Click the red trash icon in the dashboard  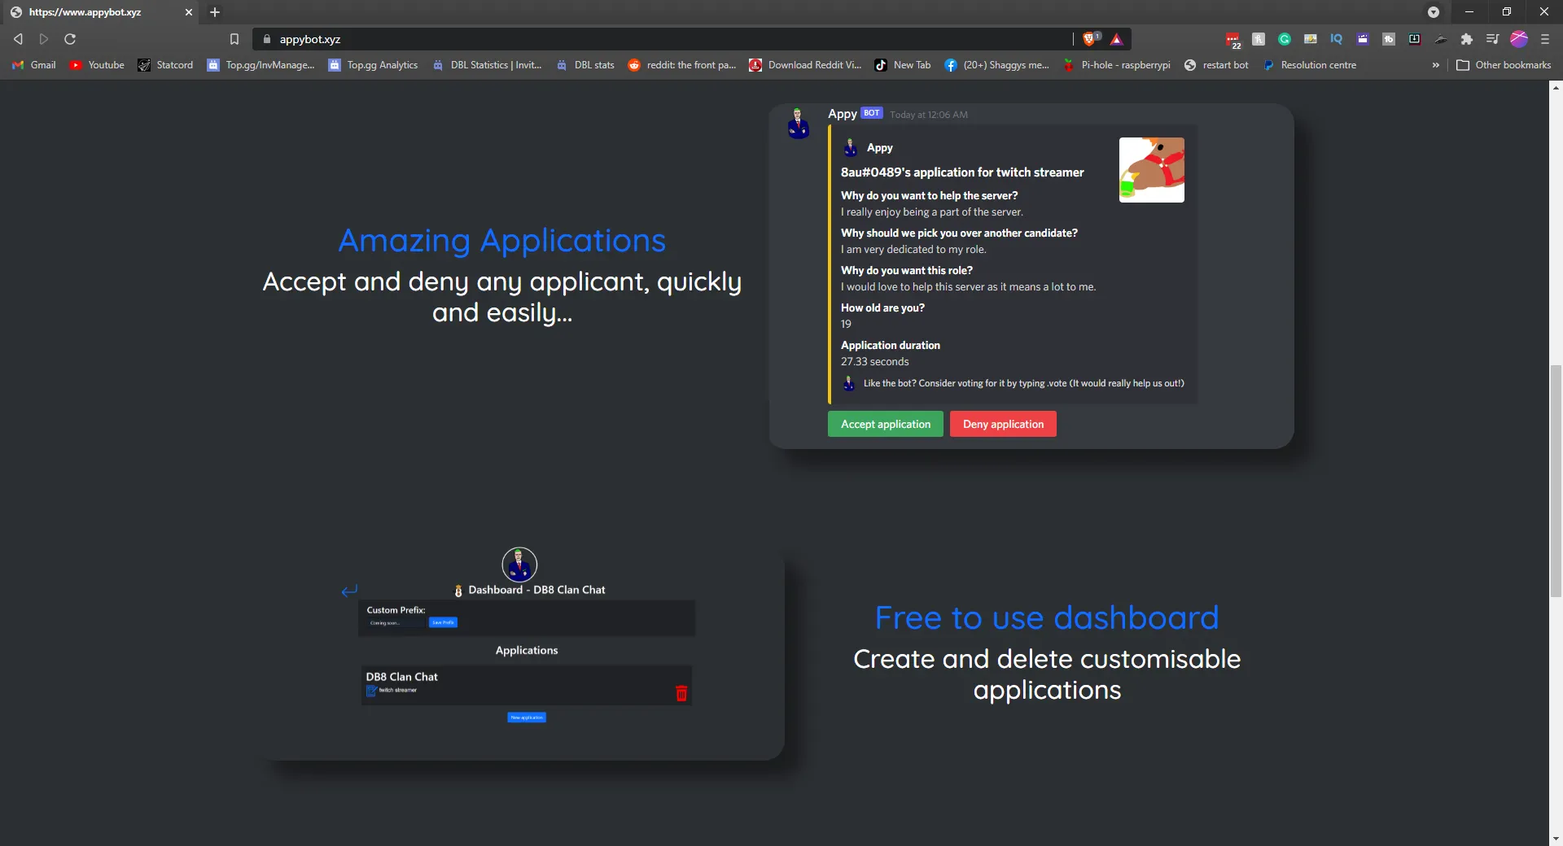point(681,693)
